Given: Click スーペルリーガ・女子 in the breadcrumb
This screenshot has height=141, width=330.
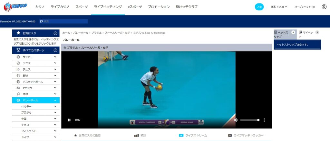Looking at the screenshot, I should tap(117, 33).
